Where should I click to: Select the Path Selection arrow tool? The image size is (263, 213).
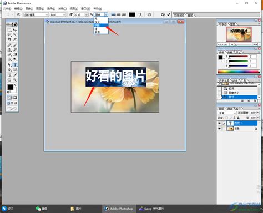coord(9,65)
